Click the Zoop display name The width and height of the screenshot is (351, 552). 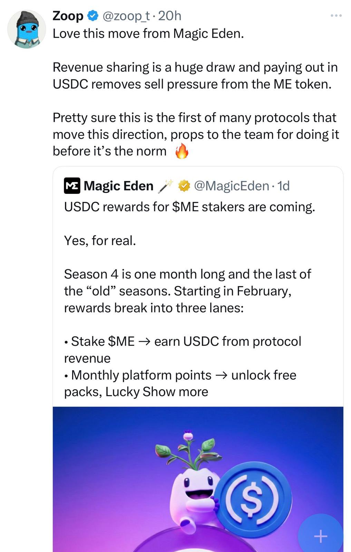[68, 16]
